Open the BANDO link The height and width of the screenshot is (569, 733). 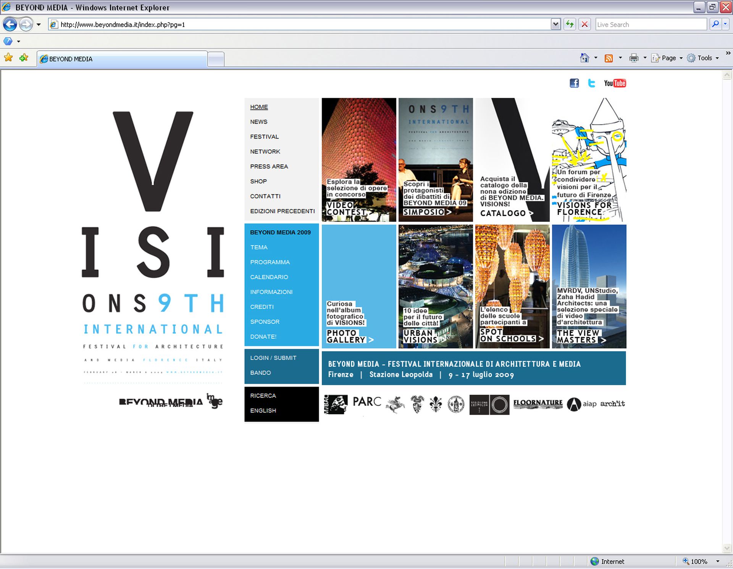(x=260, y=373)
